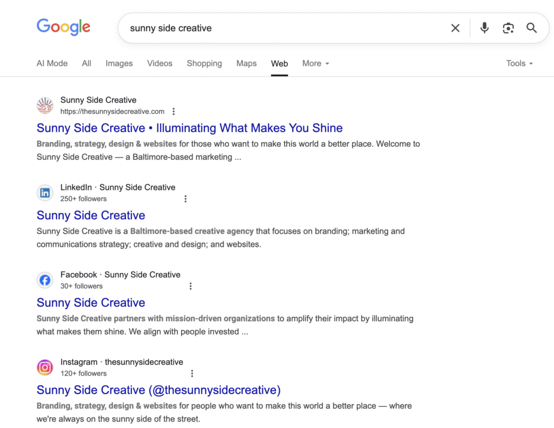Screen dimensions: 554x428
Task: Expand the More dropdown
Action: coord(315,63)
